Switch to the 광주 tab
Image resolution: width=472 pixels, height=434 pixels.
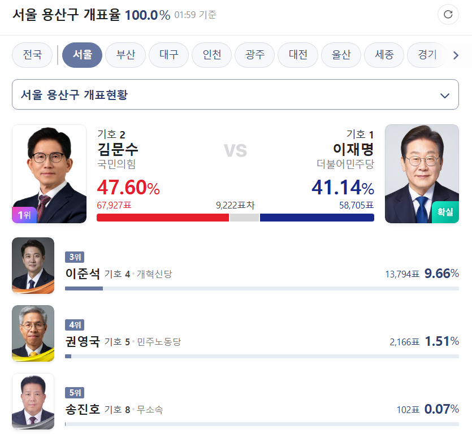point(254,55)
